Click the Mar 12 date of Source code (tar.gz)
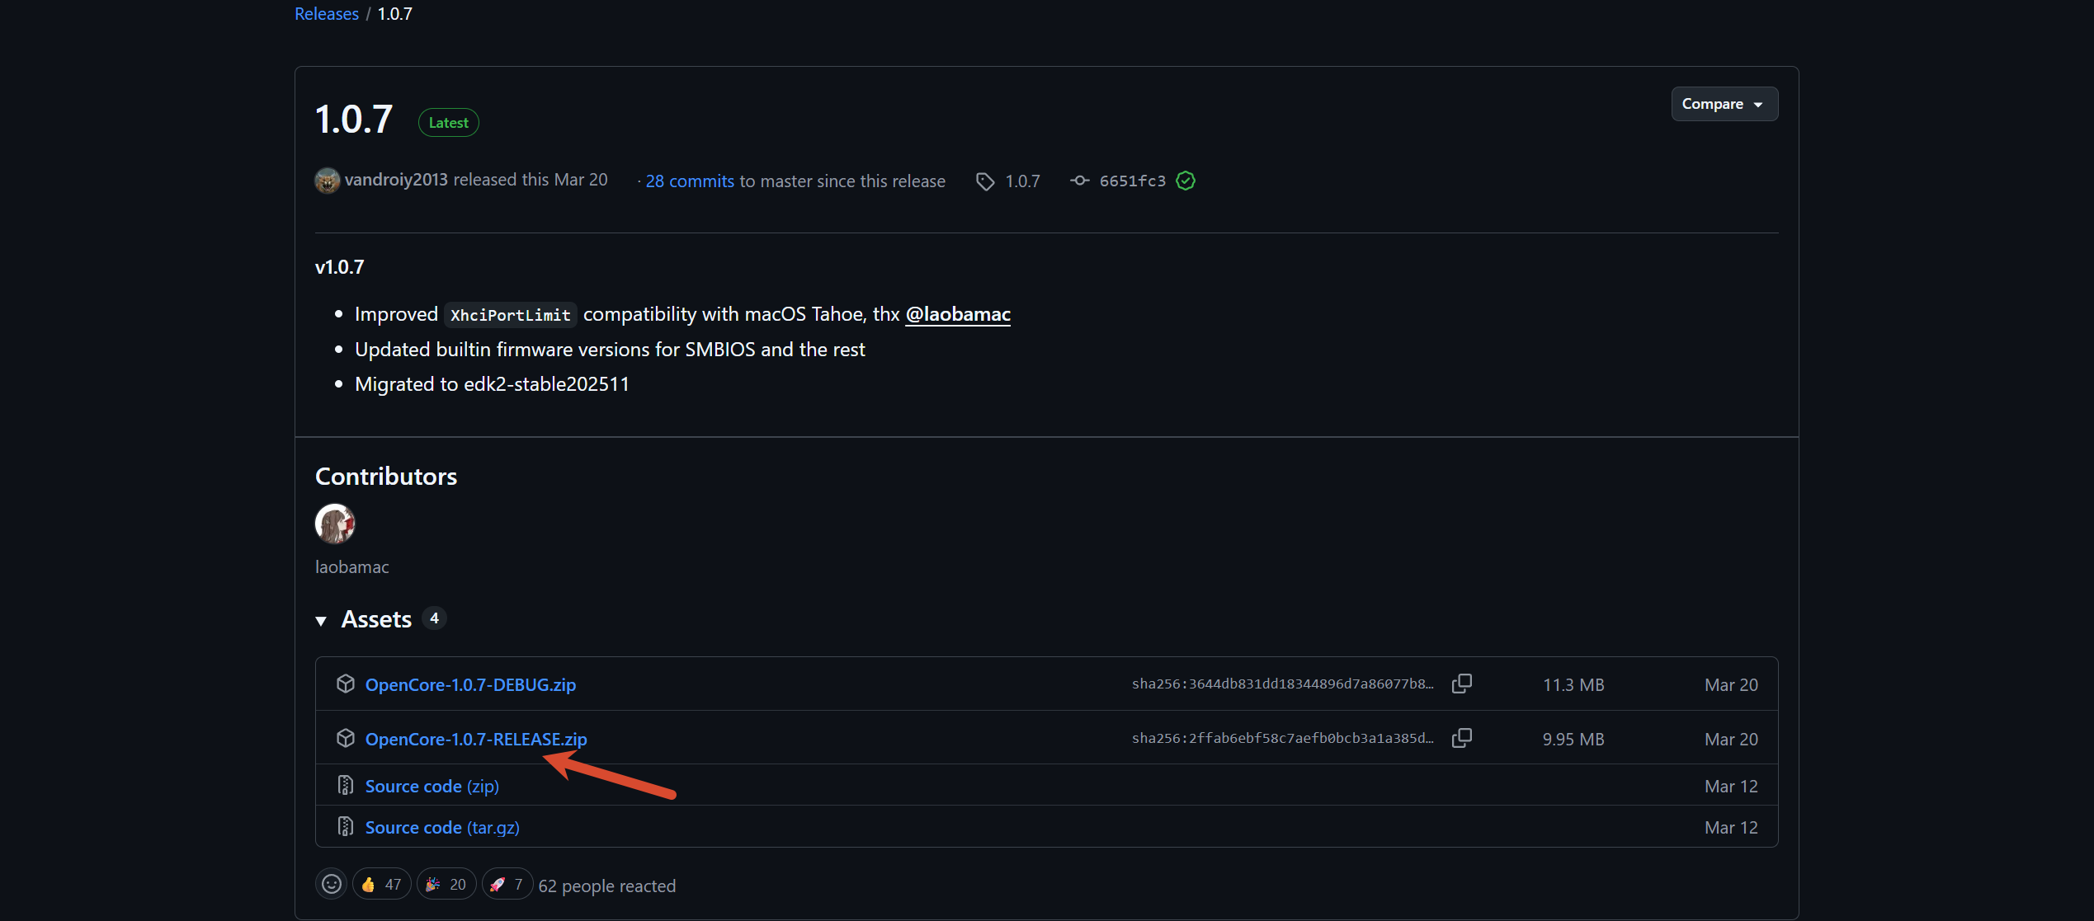Image resolution: width=2094 pixels, height=921 pixels. [1731, 828]
